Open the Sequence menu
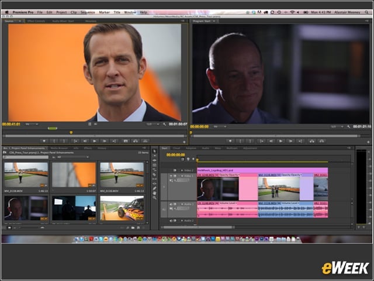 click(88, 12)
